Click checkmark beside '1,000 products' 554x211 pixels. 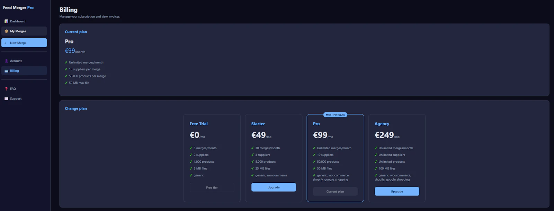pyautogui.click(x=191, y=162)
